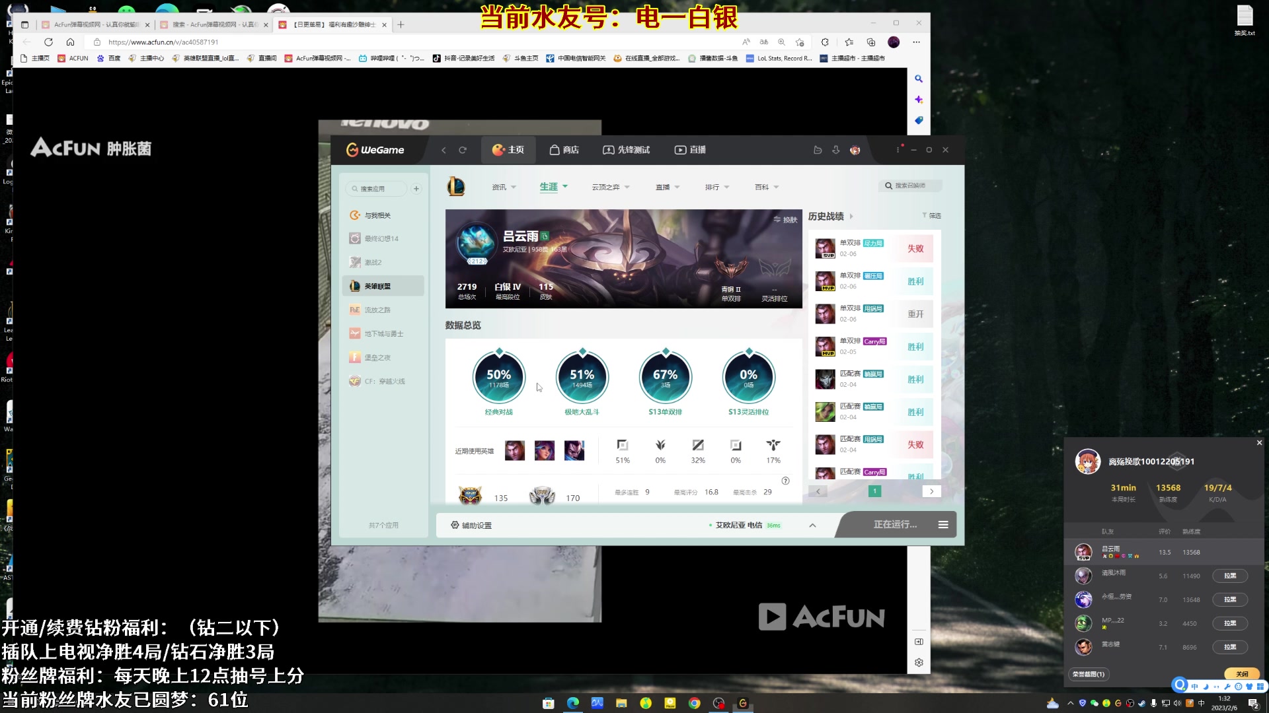Viewport: 1269px width, 713px height.
Task: Click the first recently used hero icon
Action: pyautogui.click(x=515, y=450)
